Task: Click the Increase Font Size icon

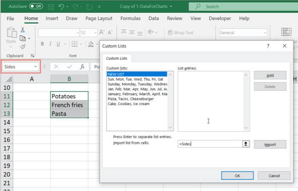Action: (102, 33)
